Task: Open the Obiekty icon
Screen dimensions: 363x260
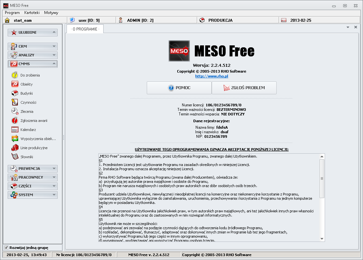Action: point(15,84)
